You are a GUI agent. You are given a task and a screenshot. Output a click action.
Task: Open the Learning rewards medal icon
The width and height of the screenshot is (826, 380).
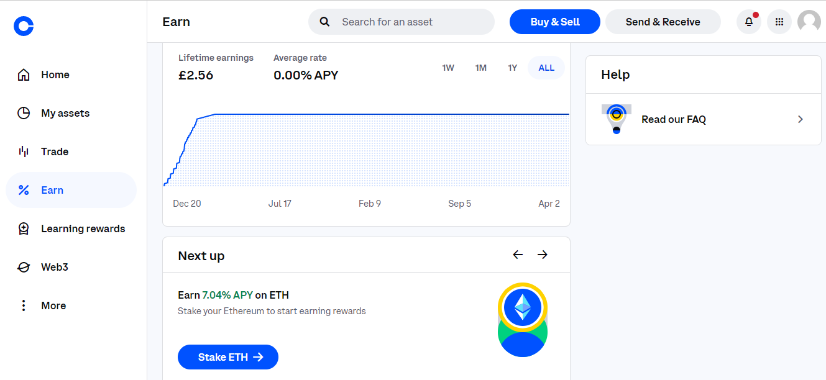click(x=24, y=228)
